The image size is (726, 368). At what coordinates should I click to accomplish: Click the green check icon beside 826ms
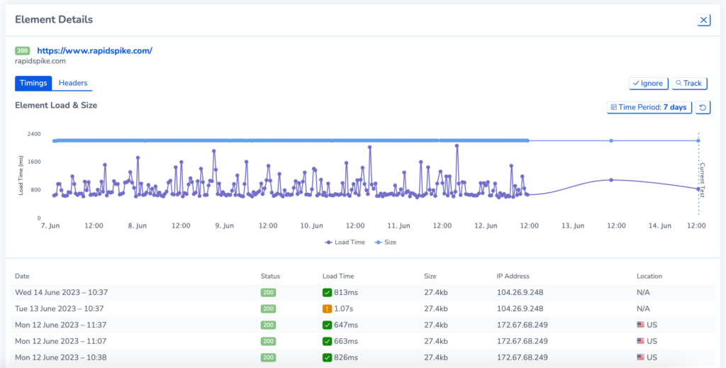tap(327, 357)
